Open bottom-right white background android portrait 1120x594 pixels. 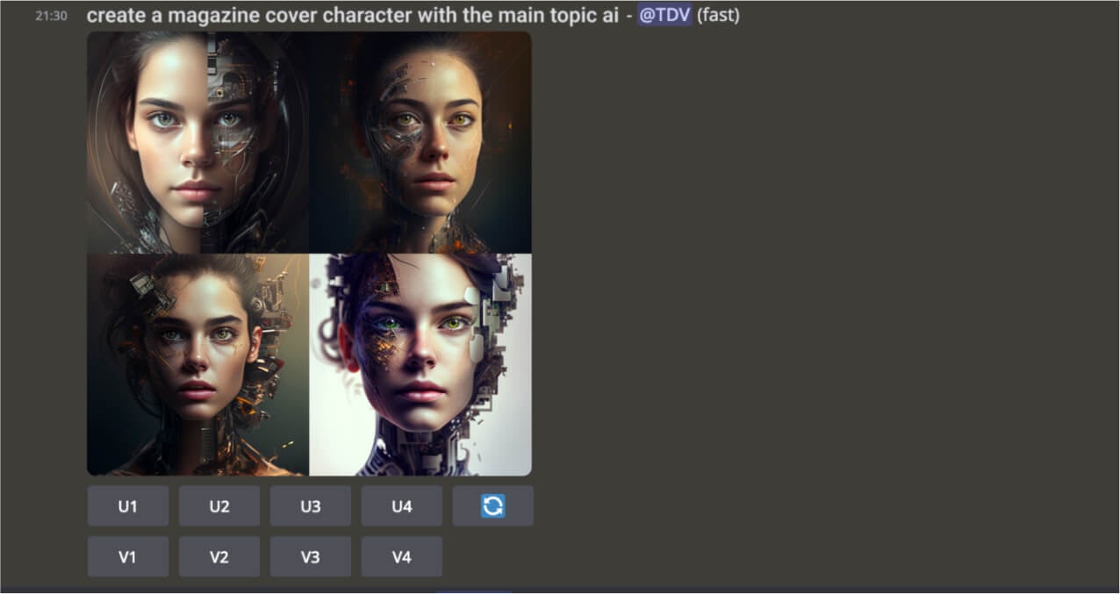(x=420, y=365)
